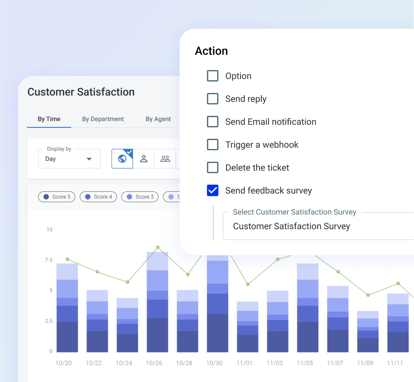
Task: Open the Display by Day dropdown
Action: pyautogui.click(x=70, y=159)
